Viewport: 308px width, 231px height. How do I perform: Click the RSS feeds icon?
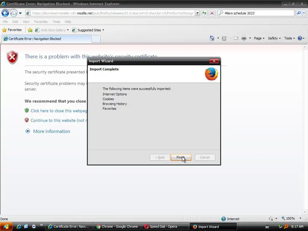tap(224, 38)
